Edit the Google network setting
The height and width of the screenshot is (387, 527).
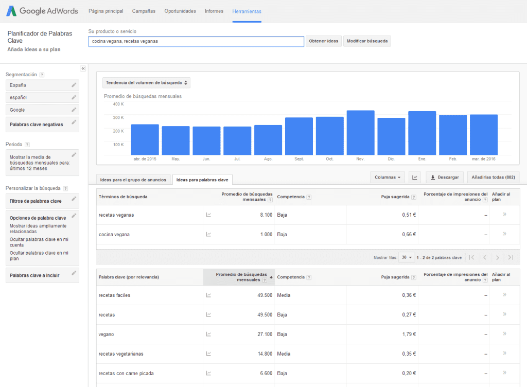[x=74, y=110]
